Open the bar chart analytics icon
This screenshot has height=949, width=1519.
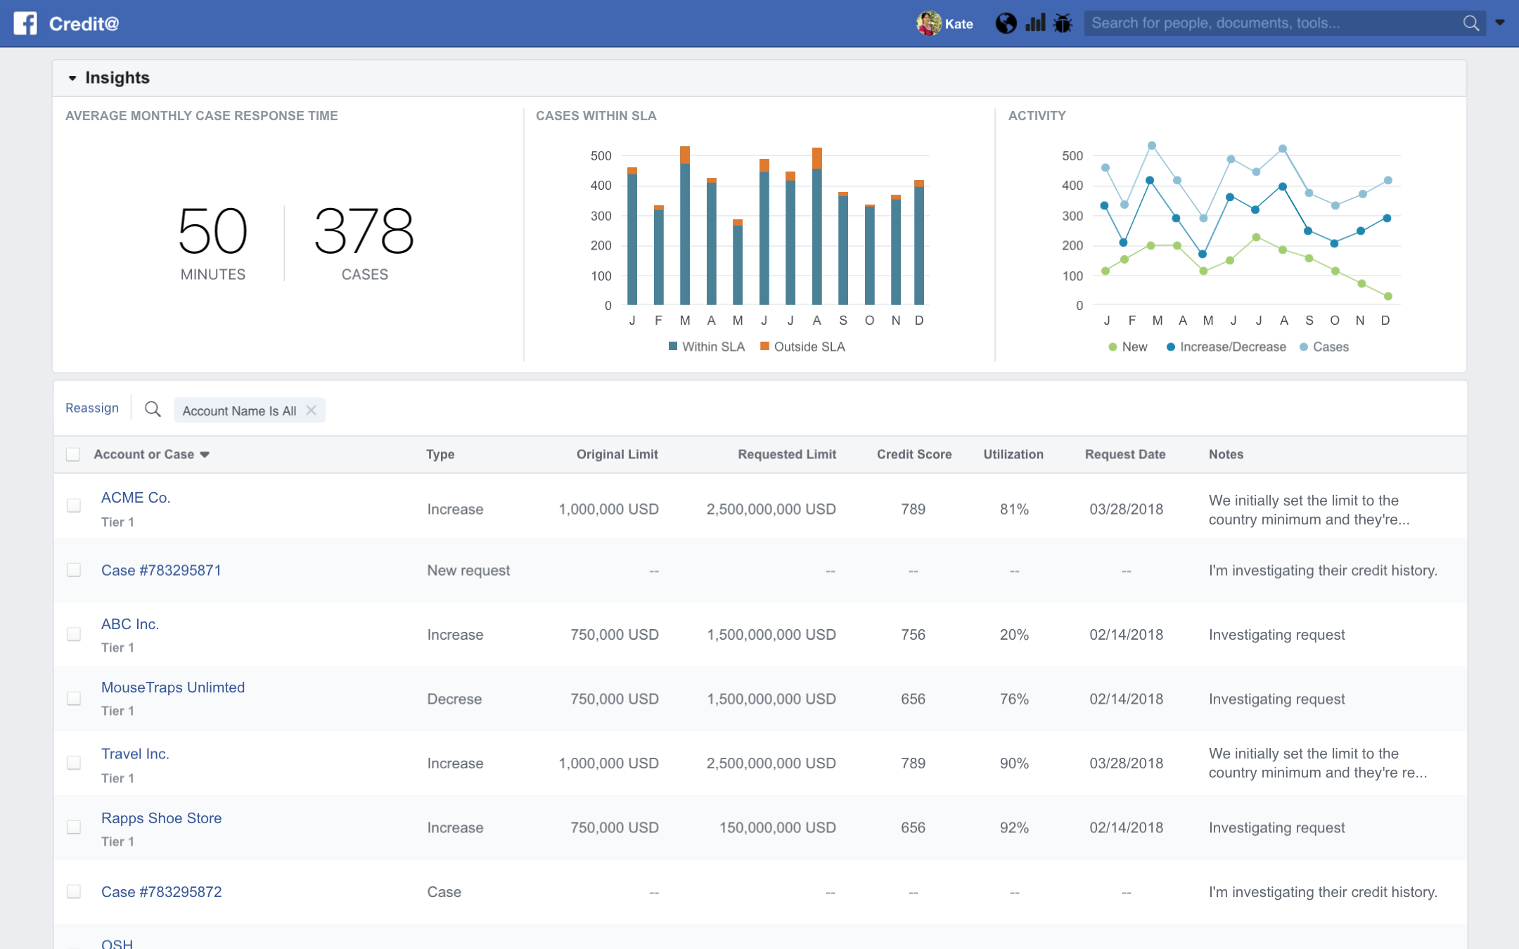click(1035, 23)
